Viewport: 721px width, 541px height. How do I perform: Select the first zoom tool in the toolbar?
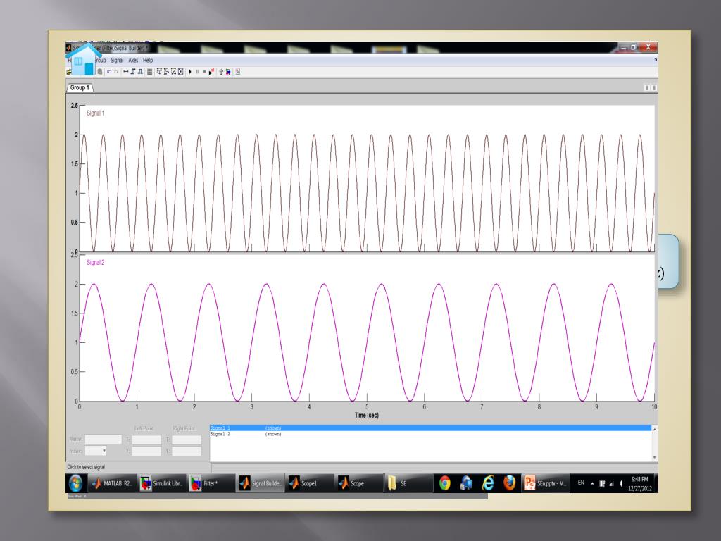click(x=159, y=72)
